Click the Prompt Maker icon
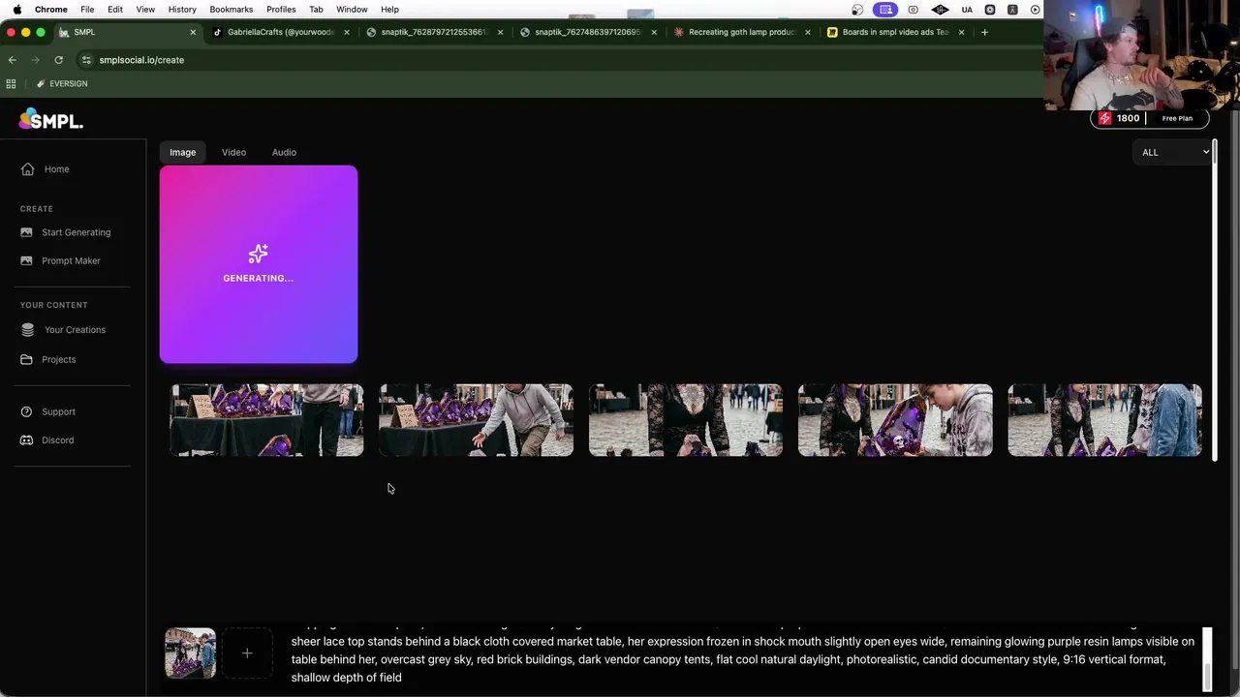 click(x=26, y=260)
